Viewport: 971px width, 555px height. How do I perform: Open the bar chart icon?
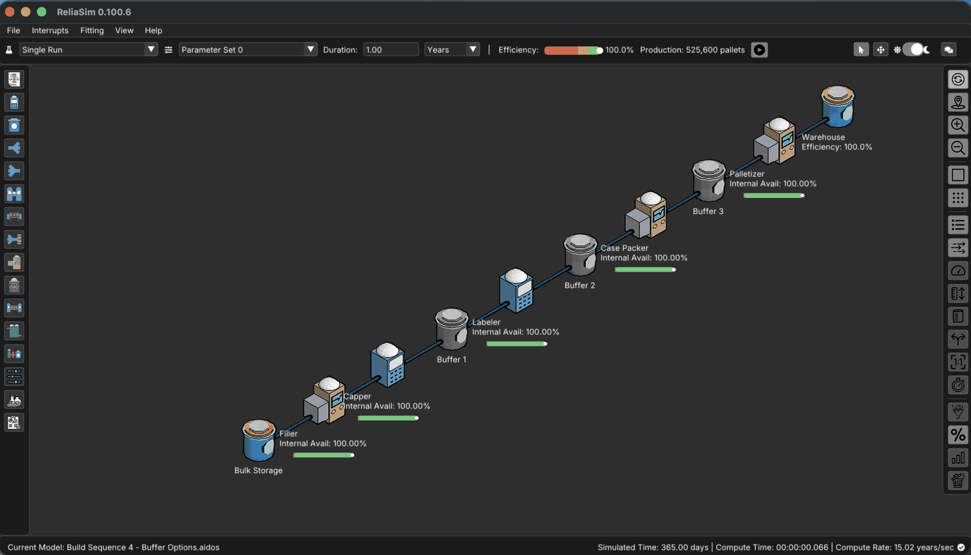958,458
